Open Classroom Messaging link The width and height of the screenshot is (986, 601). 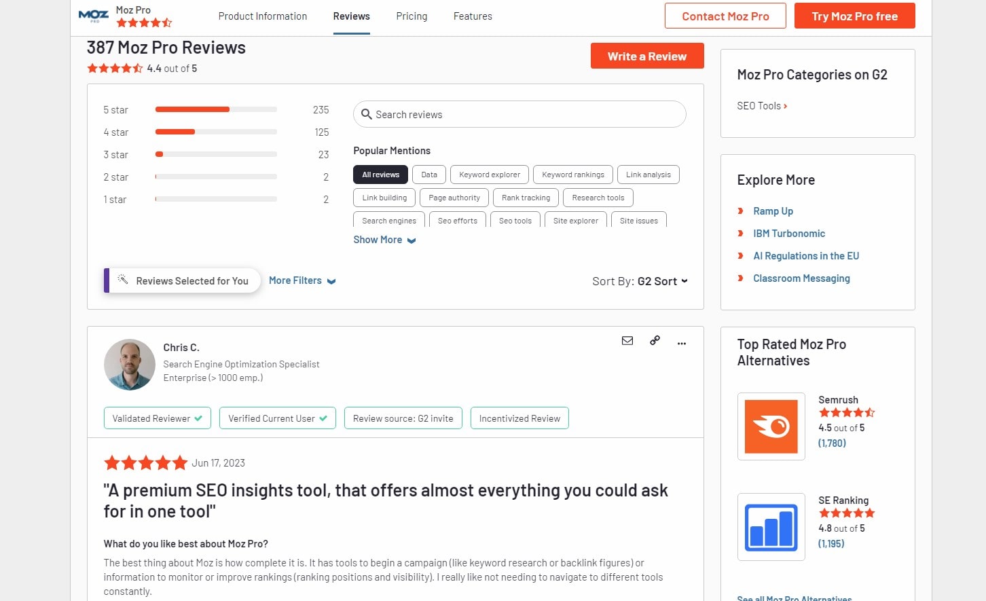click(x=801, y=278)
